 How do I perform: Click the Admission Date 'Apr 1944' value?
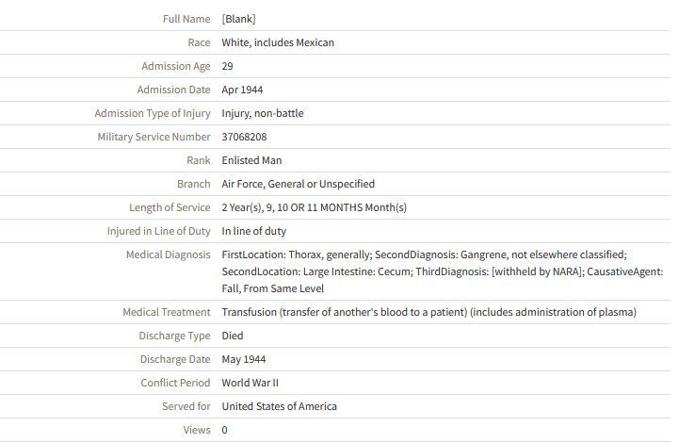(x=242, y=90)
